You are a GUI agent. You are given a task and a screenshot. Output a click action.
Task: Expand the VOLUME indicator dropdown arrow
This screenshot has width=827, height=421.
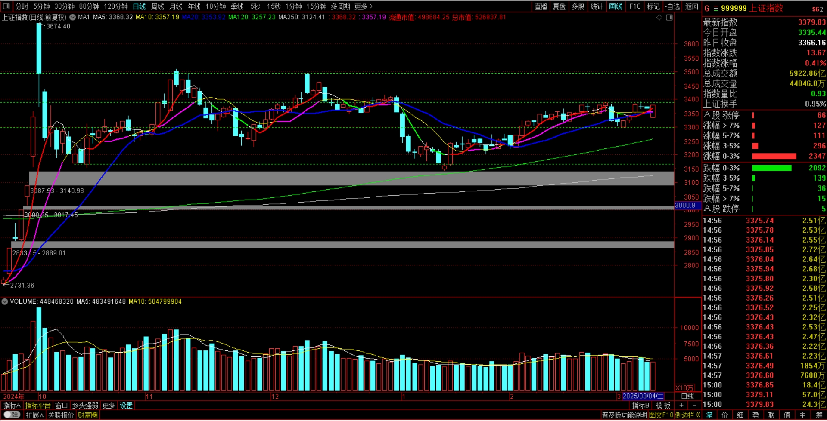pyautogui.click(x=5, y=302)
